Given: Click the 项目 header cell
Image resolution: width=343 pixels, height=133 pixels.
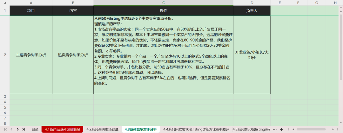Looking at the screenshot, I should point(31,11).
